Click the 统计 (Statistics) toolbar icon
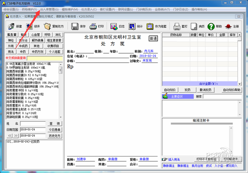Screen dimensions: 248x173 point(132,26)
